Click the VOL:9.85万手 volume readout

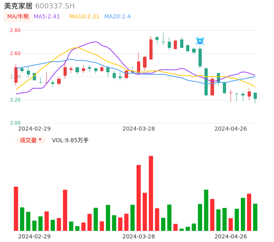[70, 140]
